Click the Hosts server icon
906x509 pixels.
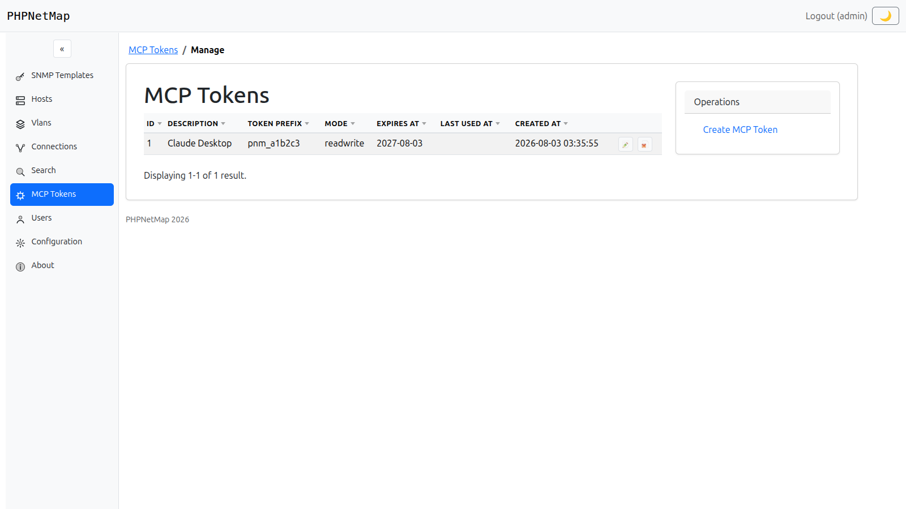[x=20, y=100]
